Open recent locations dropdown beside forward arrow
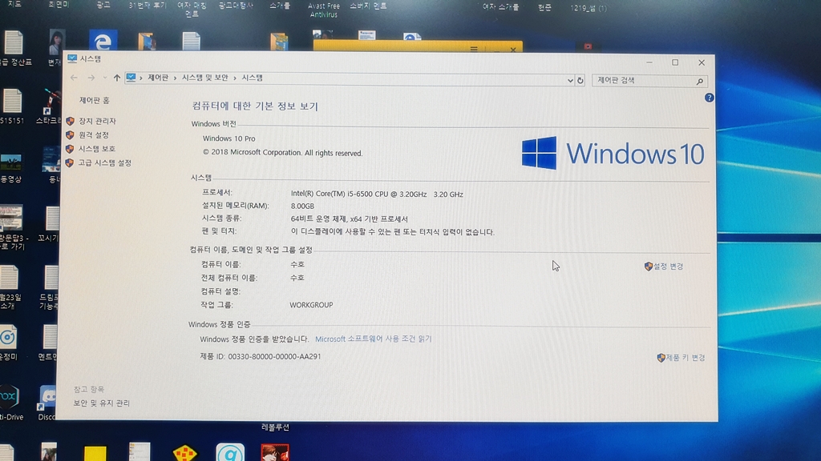Screen dimensions: 821x461 (x=105, y=78)
